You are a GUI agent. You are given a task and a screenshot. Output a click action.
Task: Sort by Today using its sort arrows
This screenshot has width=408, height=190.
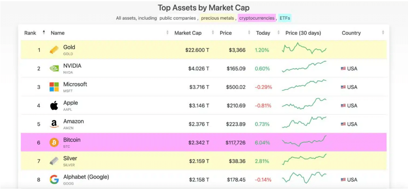point(279,33)
